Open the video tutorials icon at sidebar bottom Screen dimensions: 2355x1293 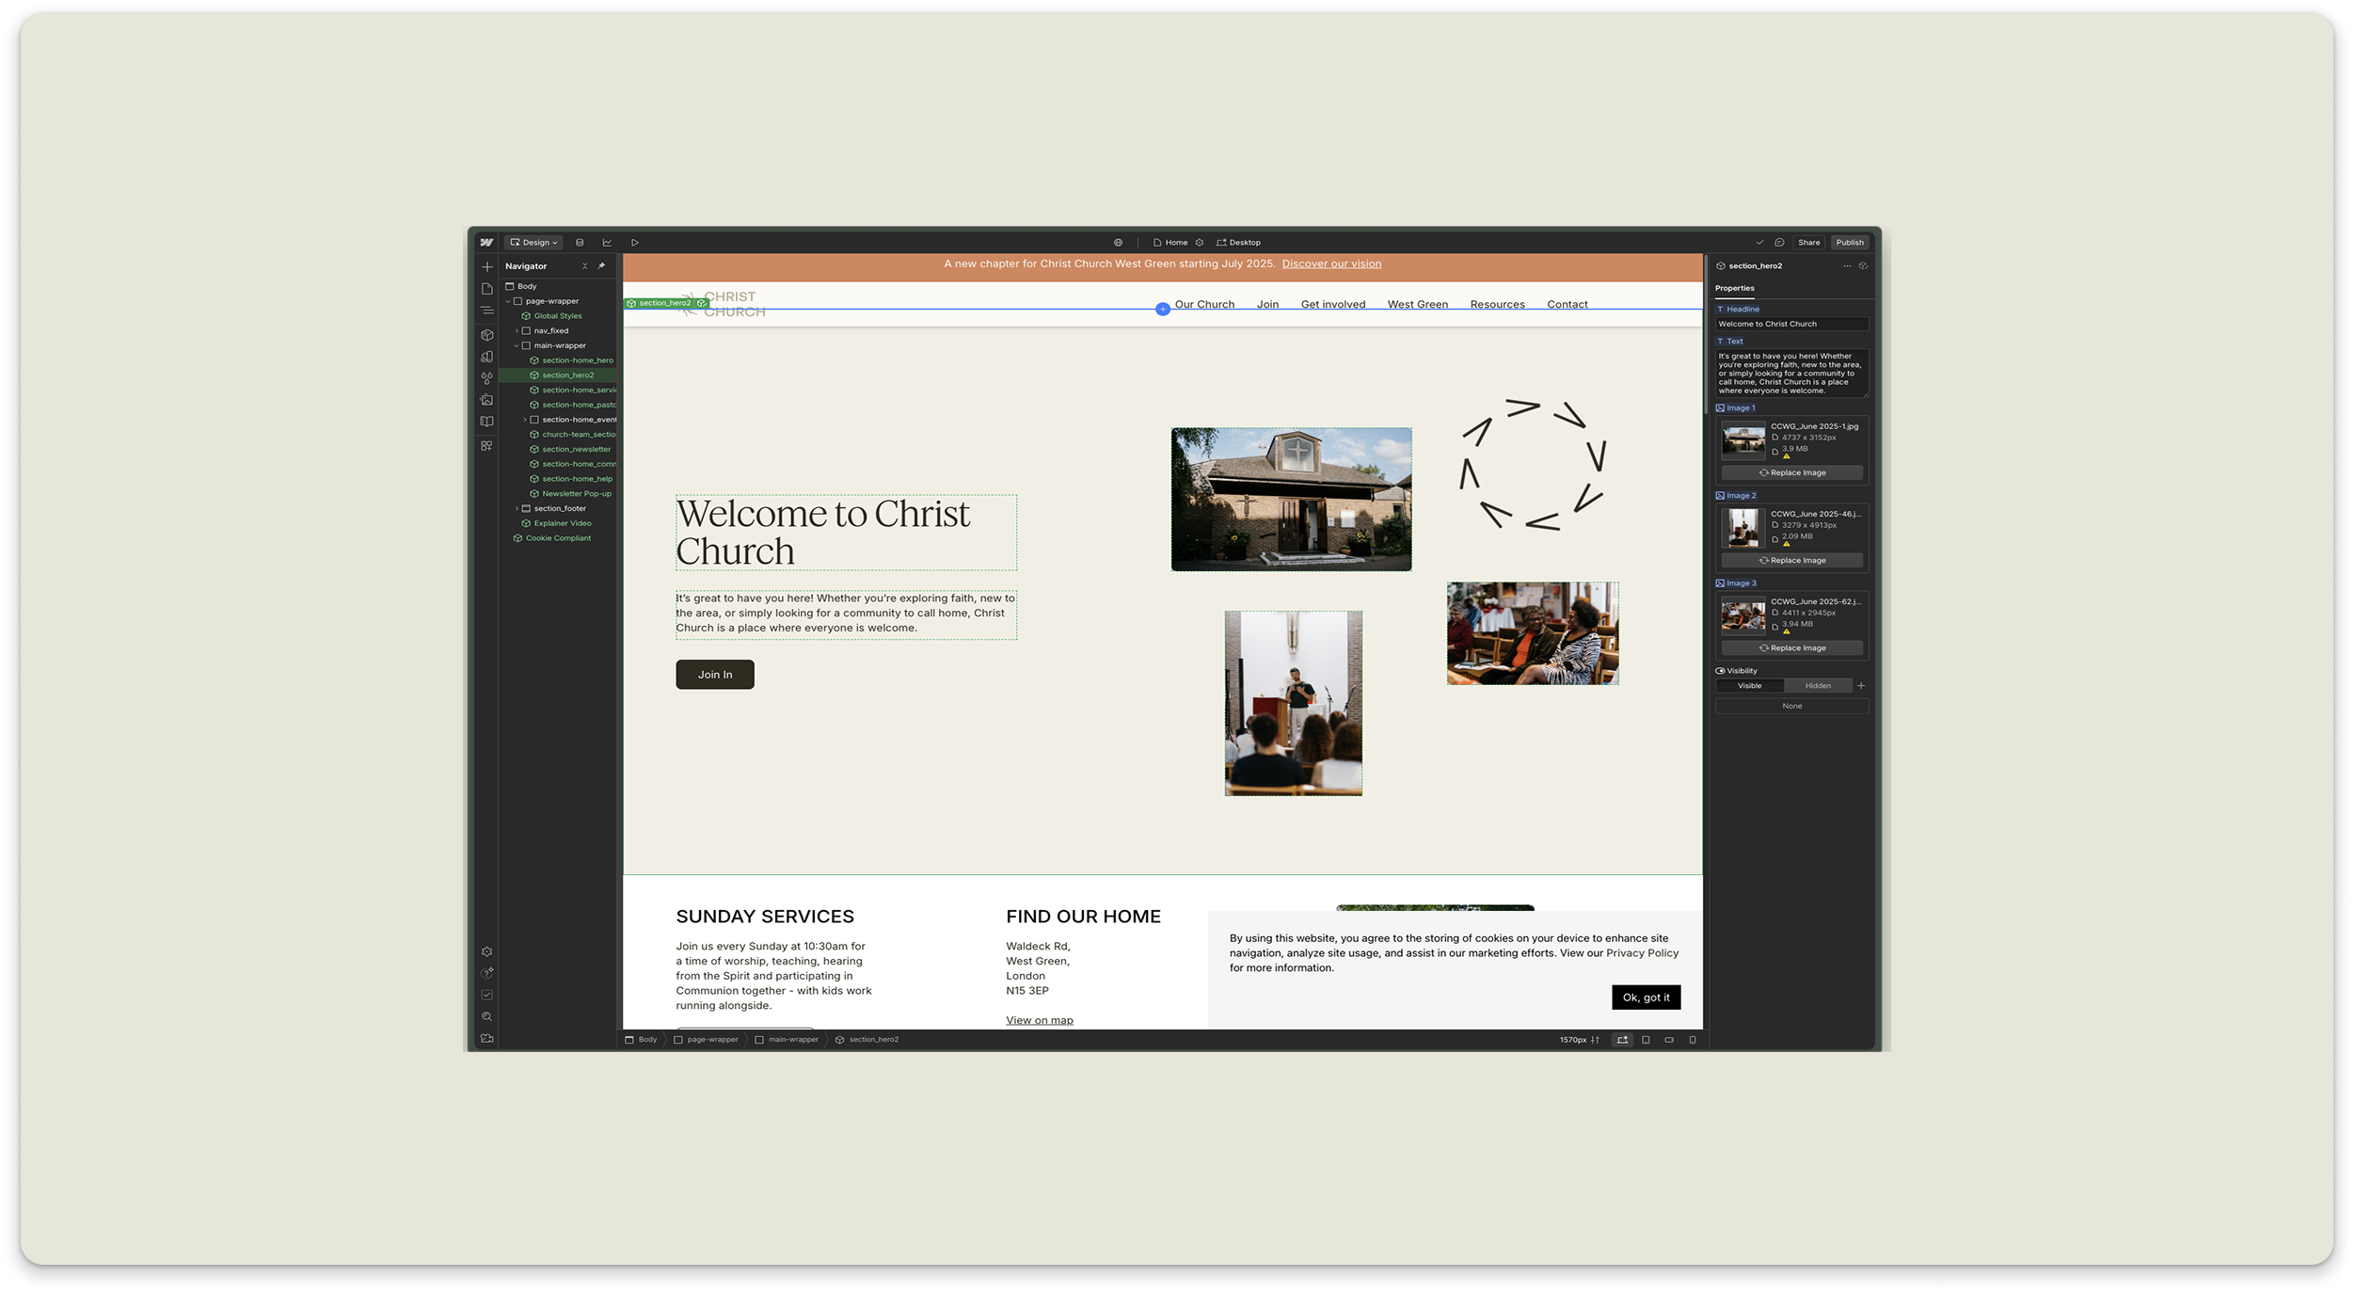[x=486, y=1039]
